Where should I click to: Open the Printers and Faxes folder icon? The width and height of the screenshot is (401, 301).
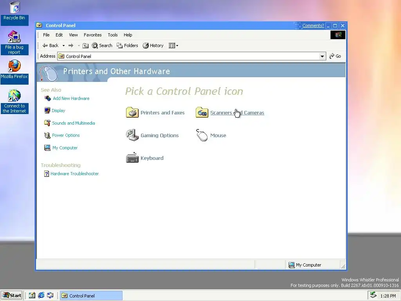[x=132, y=112]
